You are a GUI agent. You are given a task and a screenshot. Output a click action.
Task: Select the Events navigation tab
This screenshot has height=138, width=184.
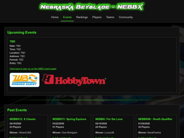point(67,17)
